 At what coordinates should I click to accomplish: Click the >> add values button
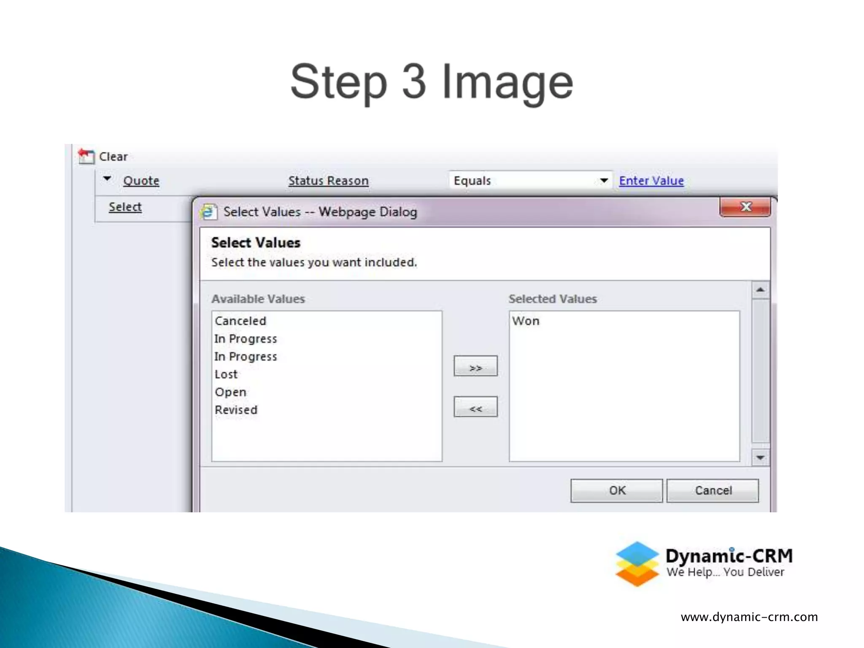coord(475,366)
